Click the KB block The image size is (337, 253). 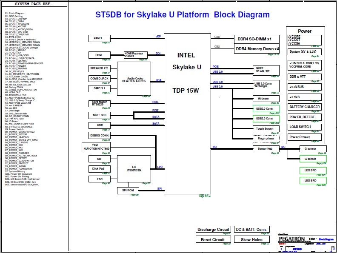tap(100, 159)
